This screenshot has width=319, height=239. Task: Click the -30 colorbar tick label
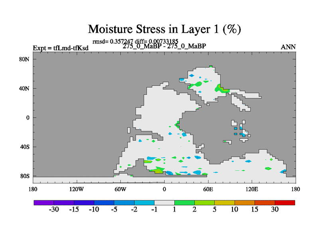click(x=54, y=210)
